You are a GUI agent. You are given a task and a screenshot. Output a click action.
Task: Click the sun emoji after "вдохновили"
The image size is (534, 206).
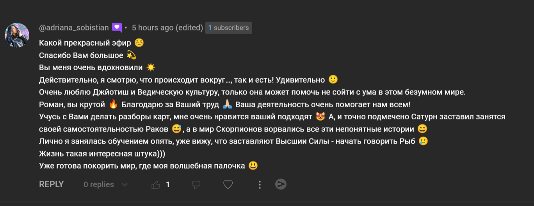click(x=151, y=67)
